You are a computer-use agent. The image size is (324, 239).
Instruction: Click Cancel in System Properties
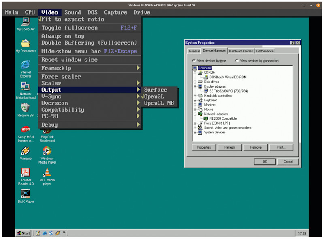288,162
